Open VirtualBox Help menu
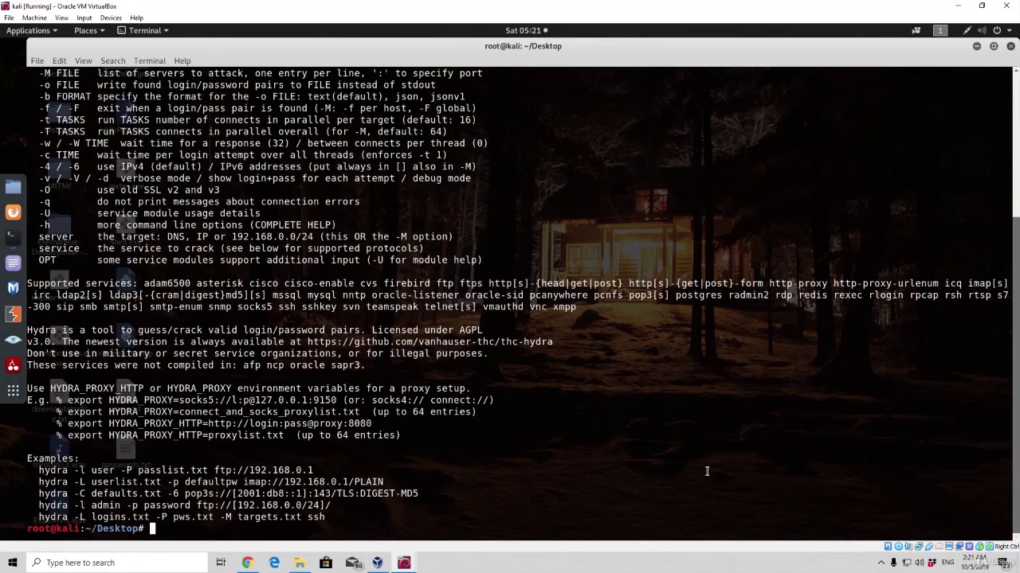 tap(136, 18)
